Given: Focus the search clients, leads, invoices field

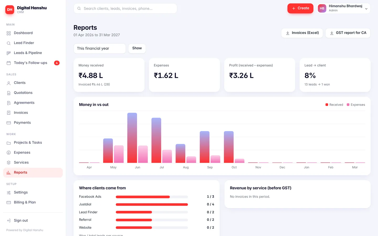Looking at the screenshot, I should coord(125,8).
